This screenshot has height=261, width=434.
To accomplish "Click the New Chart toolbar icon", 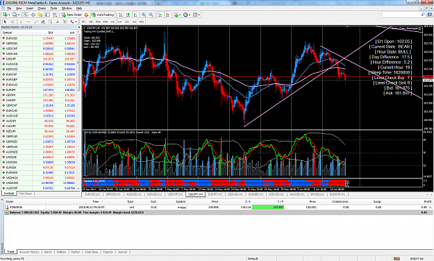I will 5,15.
